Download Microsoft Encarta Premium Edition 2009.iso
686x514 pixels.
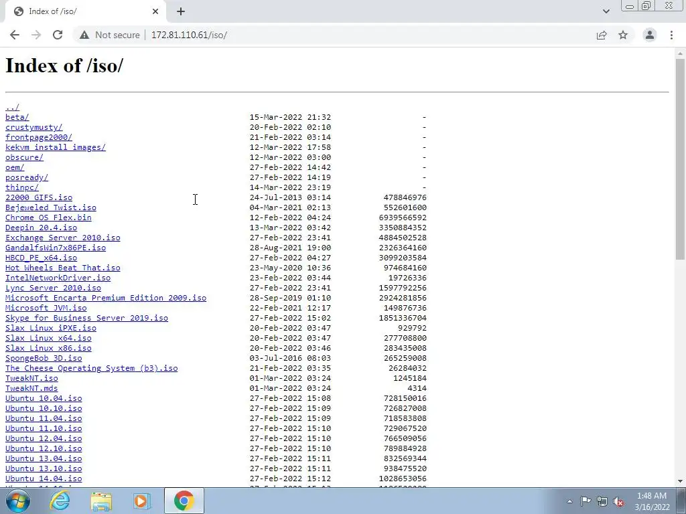pos(106,298)
